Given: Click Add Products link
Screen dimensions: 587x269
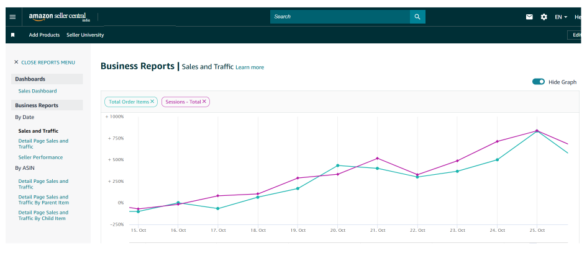Looking at the screenshot, I should pyautogui.click(x=44, y=35).
